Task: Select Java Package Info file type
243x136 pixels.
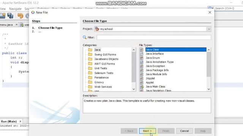Action: tap(157, 70)
